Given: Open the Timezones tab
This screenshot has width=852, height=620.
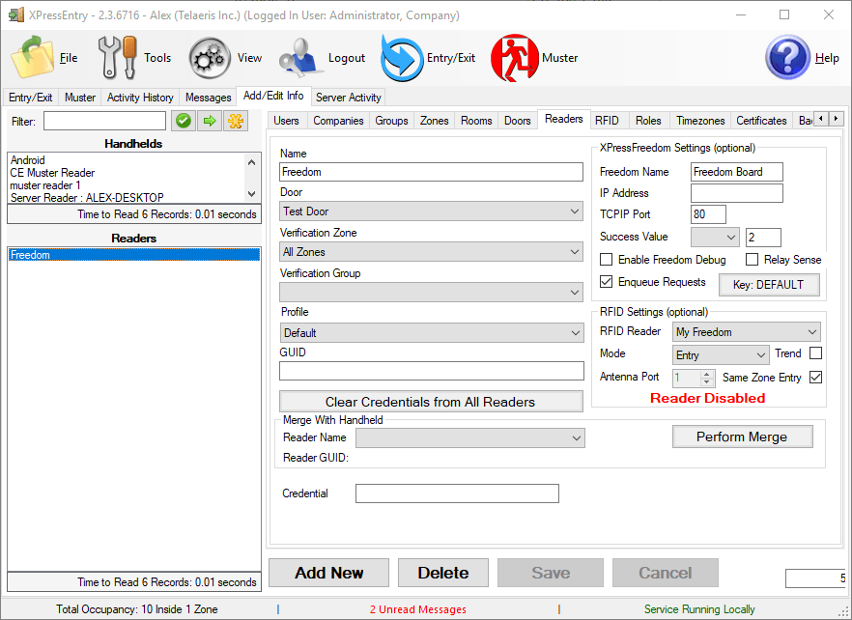Looking at the screenshot, I should click(x=699, y=120).
